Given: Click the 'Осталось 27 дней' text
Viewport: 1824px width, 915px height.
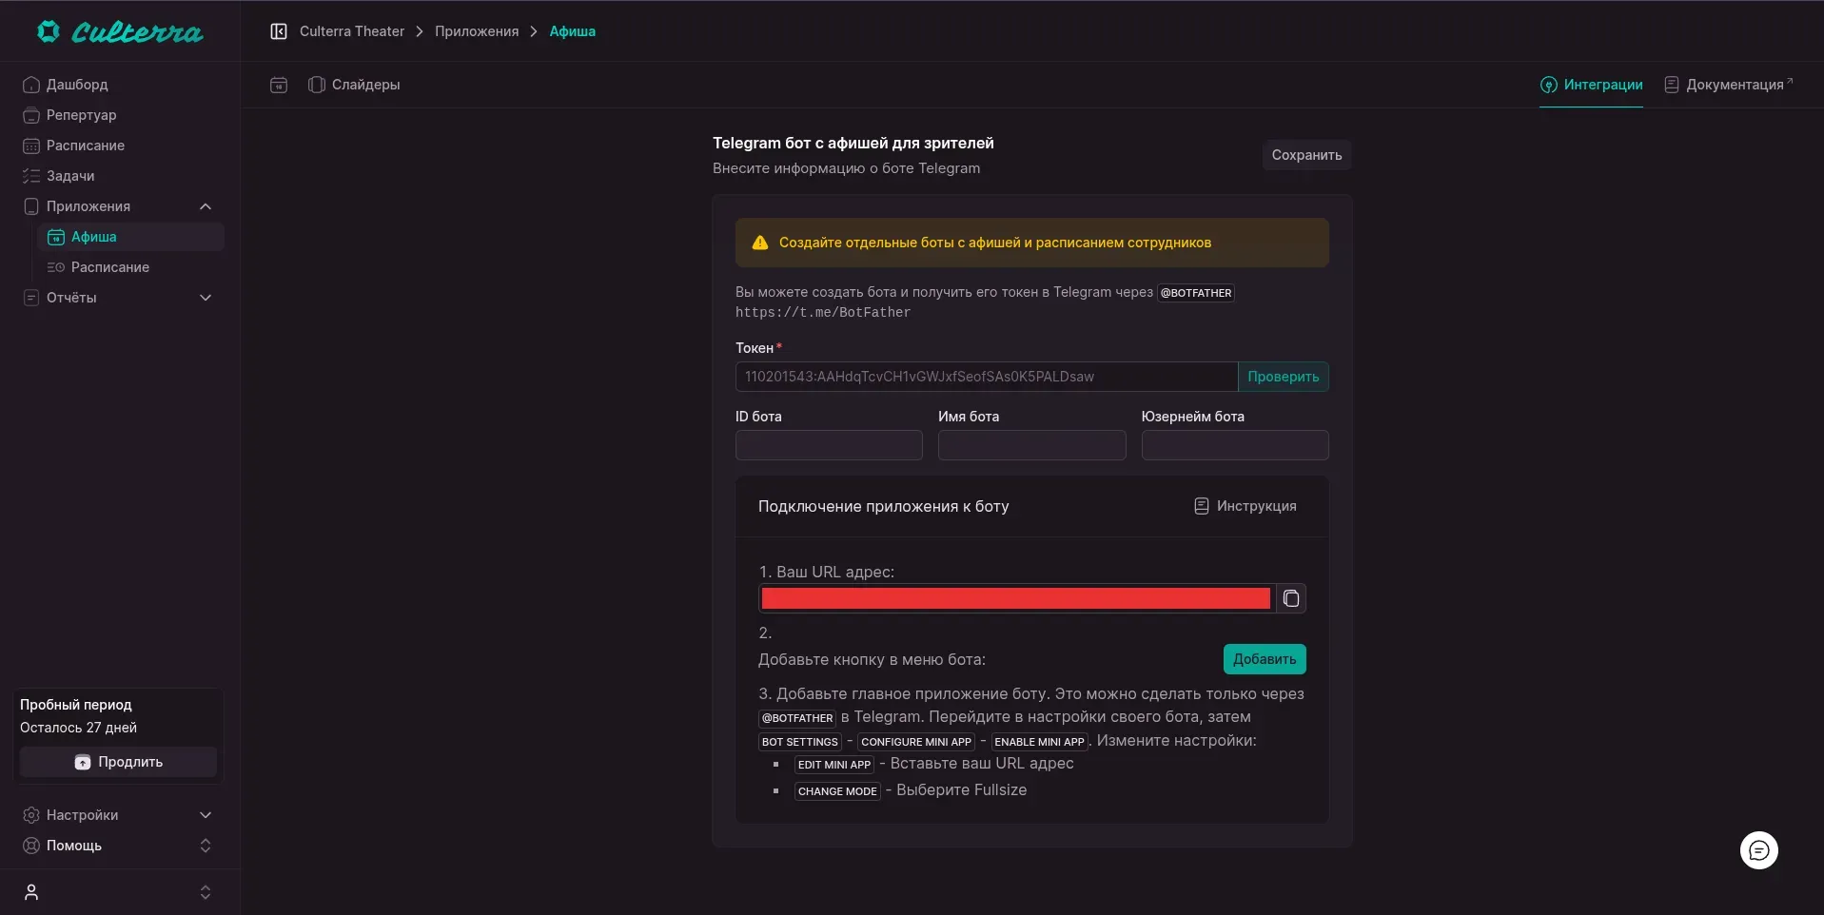Looking at the screenshot, I should pyautogui.click(x=78, y=728).
